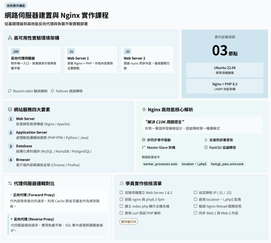Click the swap-arrows icon beside 代理伺服器邏輯對比
Screen dimensions: 271x243
click(x=10, y=183)
